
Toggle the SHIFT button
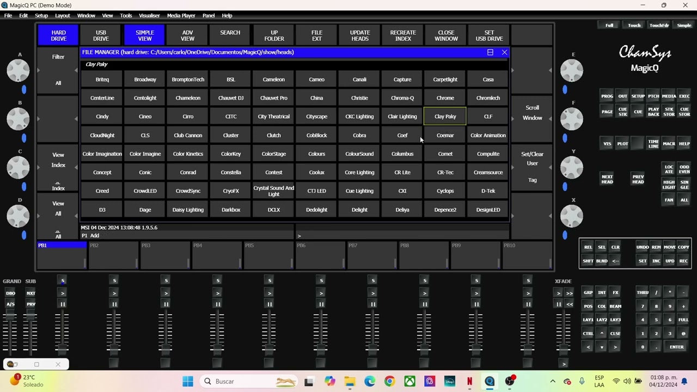pos(588,261)
